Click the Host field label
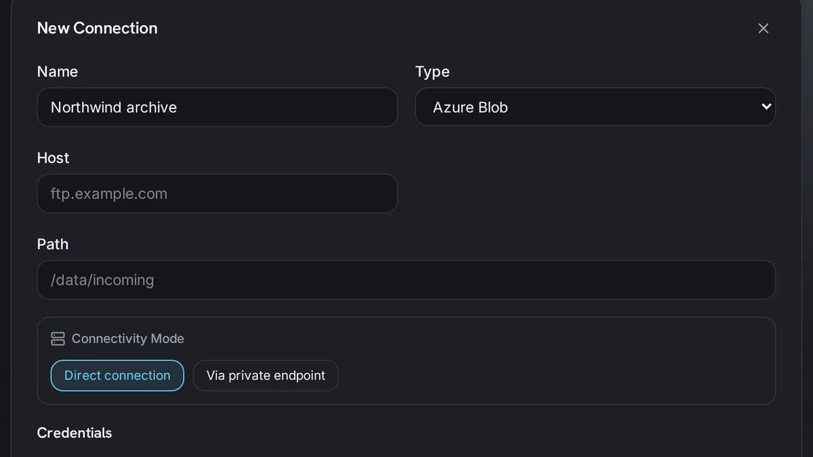 tap(53, 158)
